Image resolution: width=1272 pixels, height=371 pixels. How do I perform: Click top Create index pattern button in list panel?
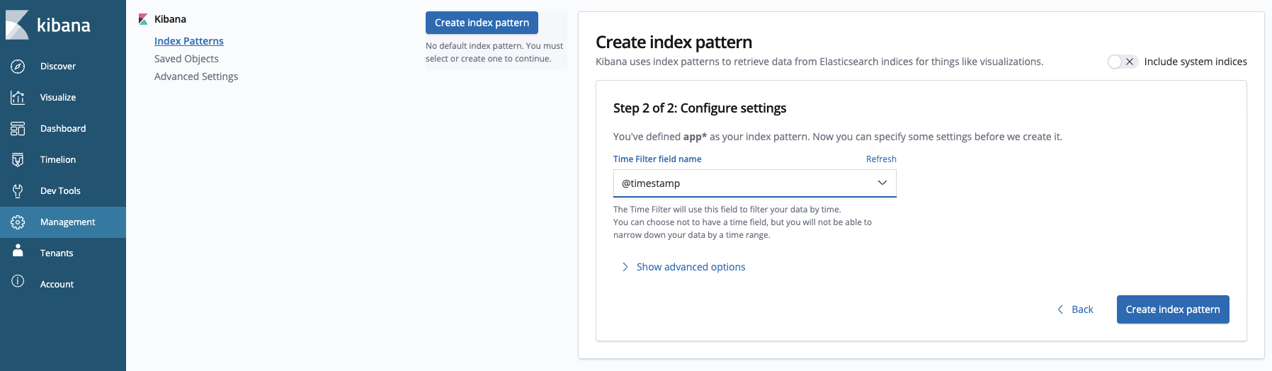482,23
